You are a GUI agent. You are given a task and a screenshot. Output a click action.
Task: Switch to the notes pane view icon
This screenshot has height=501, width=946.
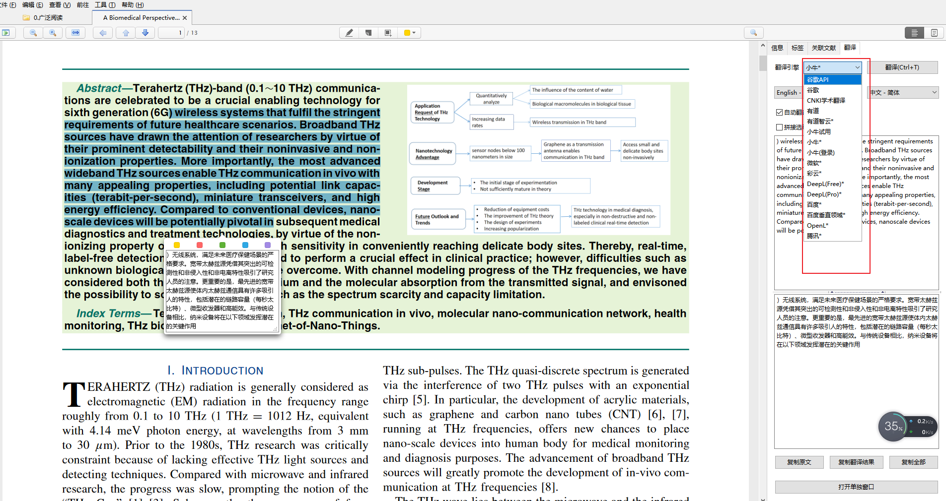(x=934, y=33)
